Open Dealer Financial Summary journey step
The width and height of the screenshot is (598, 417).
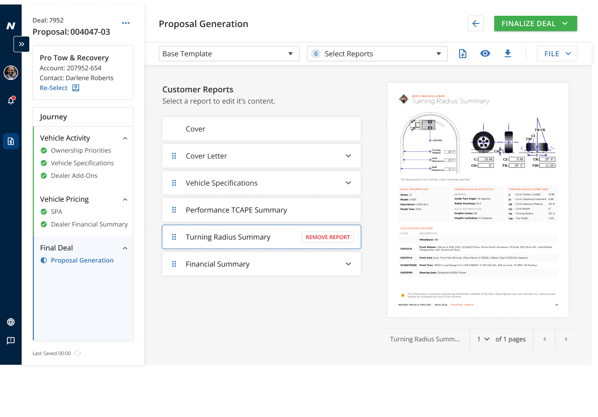[x=89, y=224]
